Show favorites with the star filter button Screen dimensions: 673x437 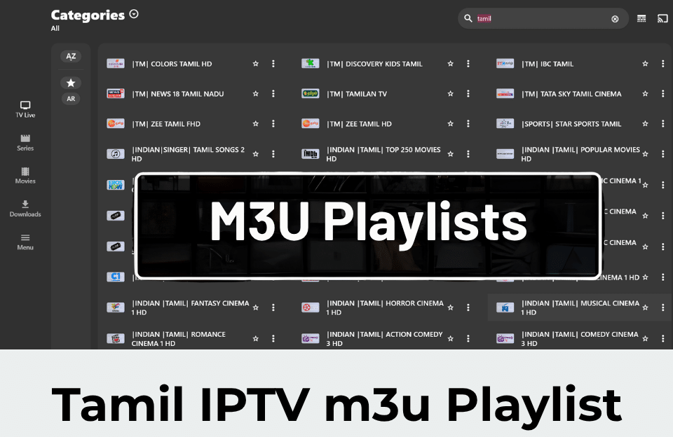tap(71, 83)
